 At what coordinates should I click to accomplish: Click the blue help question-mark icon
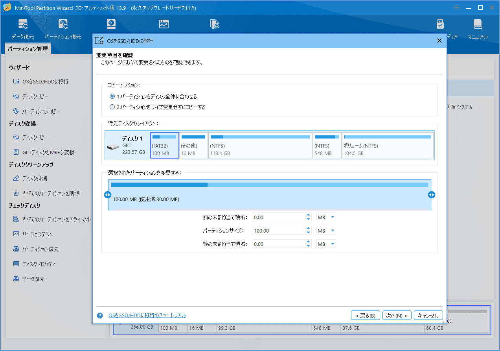100,316
